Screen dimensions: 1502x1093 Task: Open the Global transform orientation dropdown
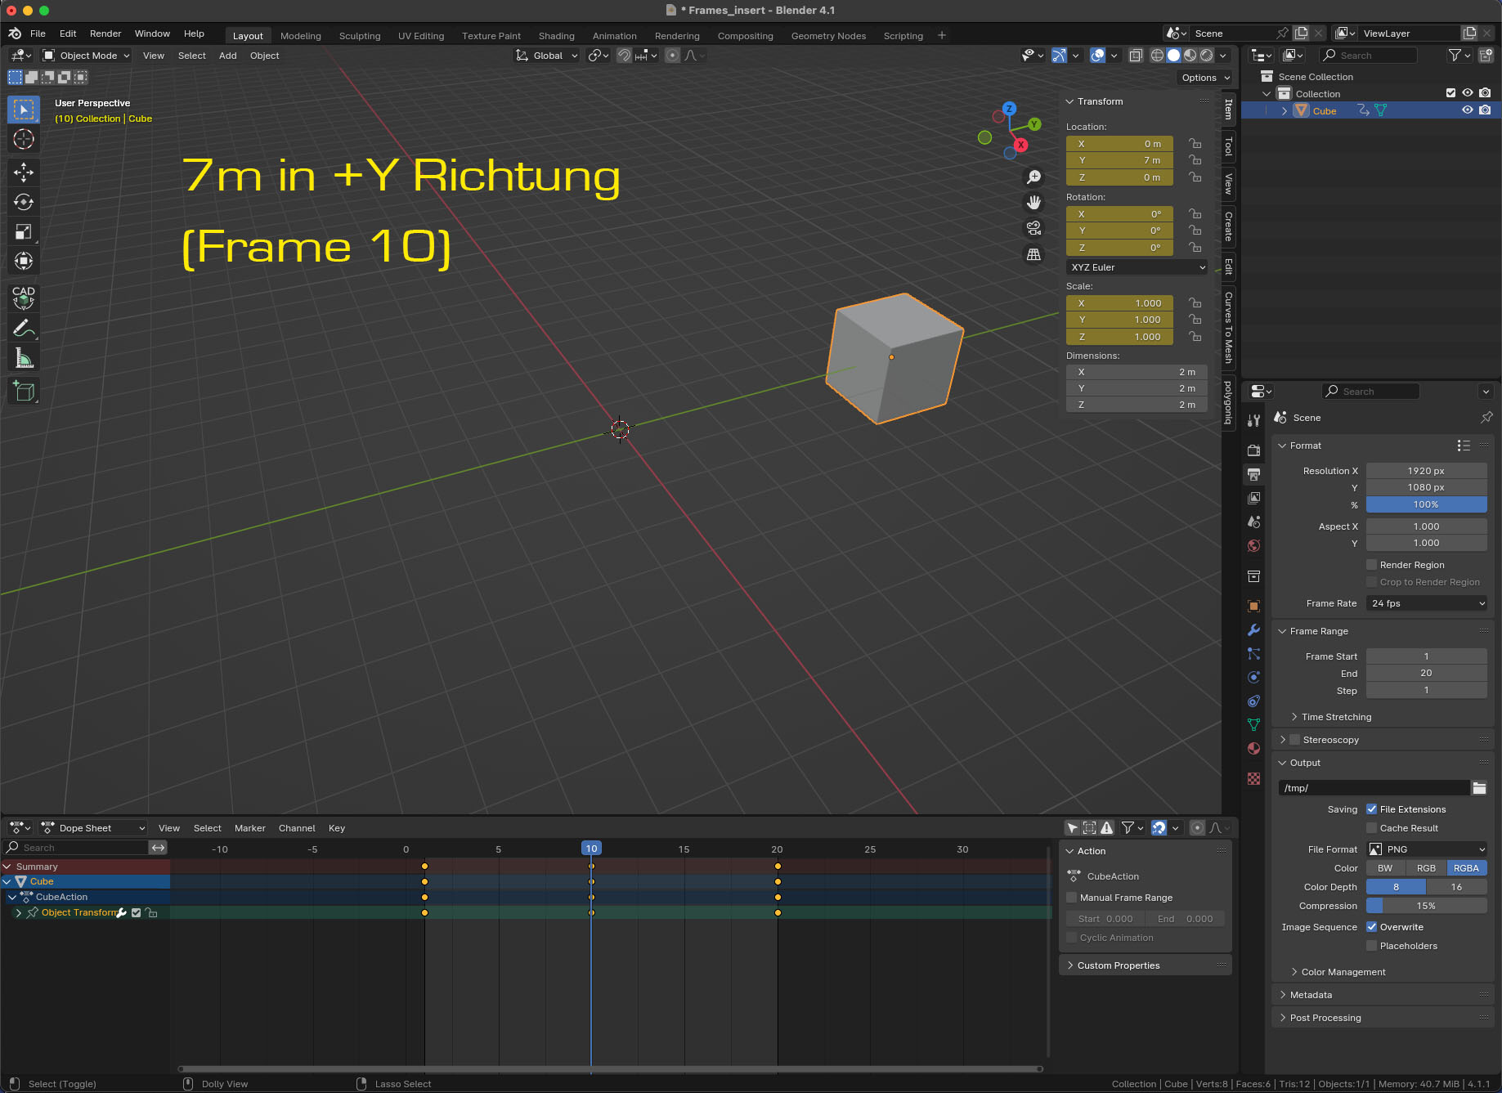pos(546,56)
